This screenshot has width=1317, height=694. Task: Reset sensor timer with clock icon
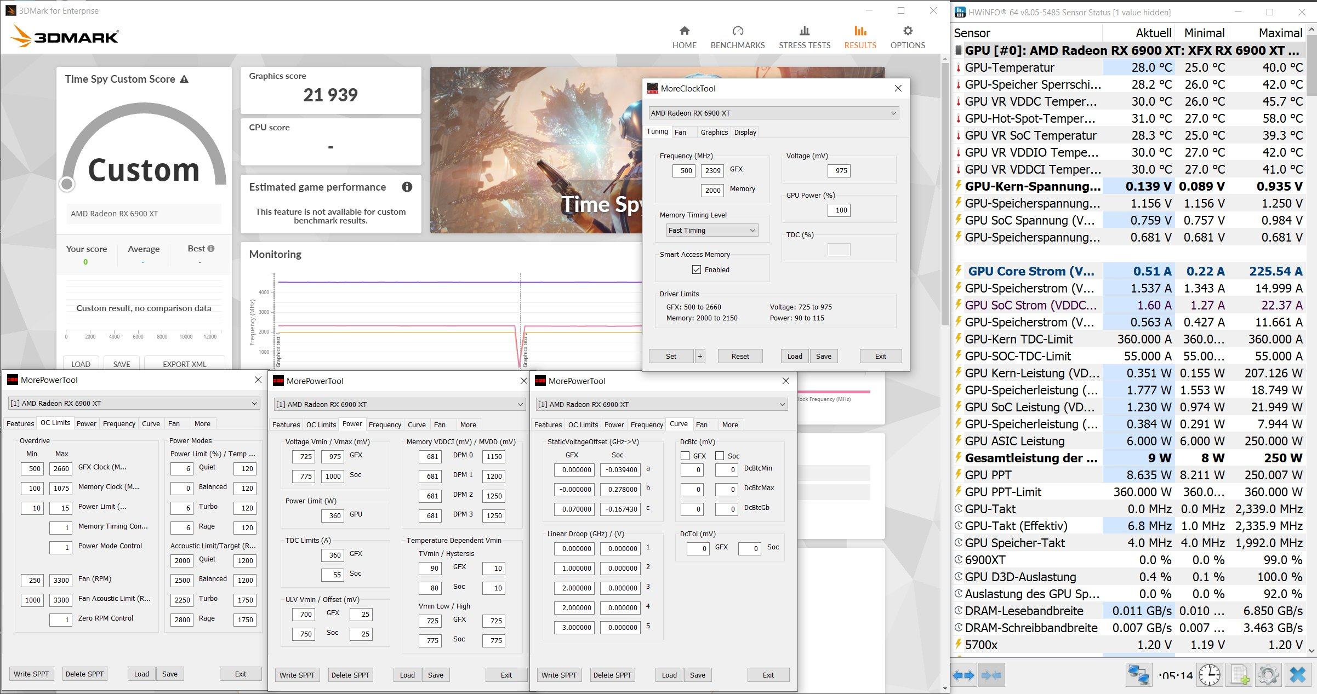(1210, 675)
